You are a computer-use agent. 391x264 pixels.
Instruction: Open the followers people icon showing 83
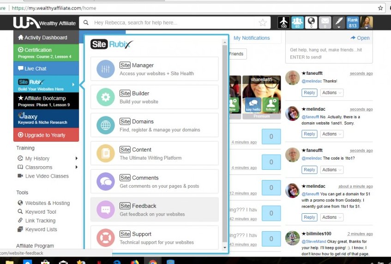[297, 23]
